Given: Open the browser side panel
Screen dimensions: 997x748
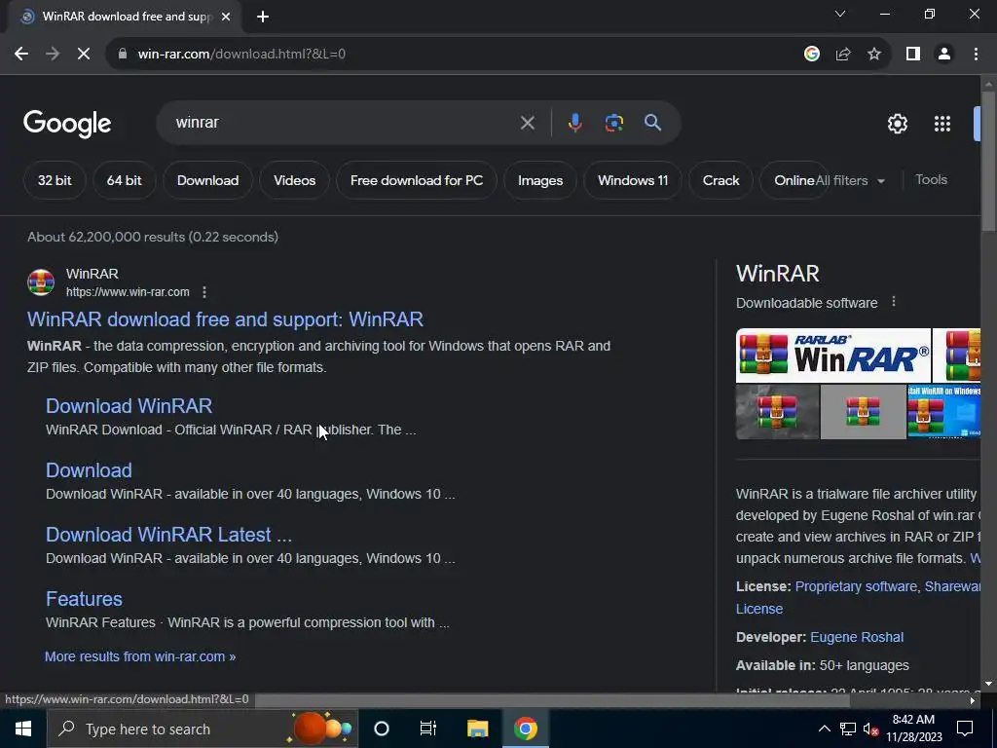Looking at the screenshot, I should 913,55.
